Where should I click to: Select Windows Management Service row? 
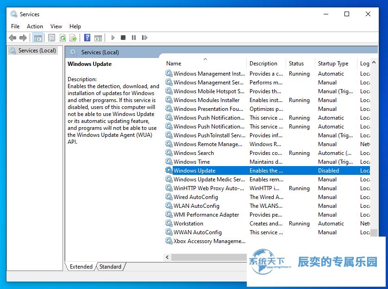coord(267,82)
